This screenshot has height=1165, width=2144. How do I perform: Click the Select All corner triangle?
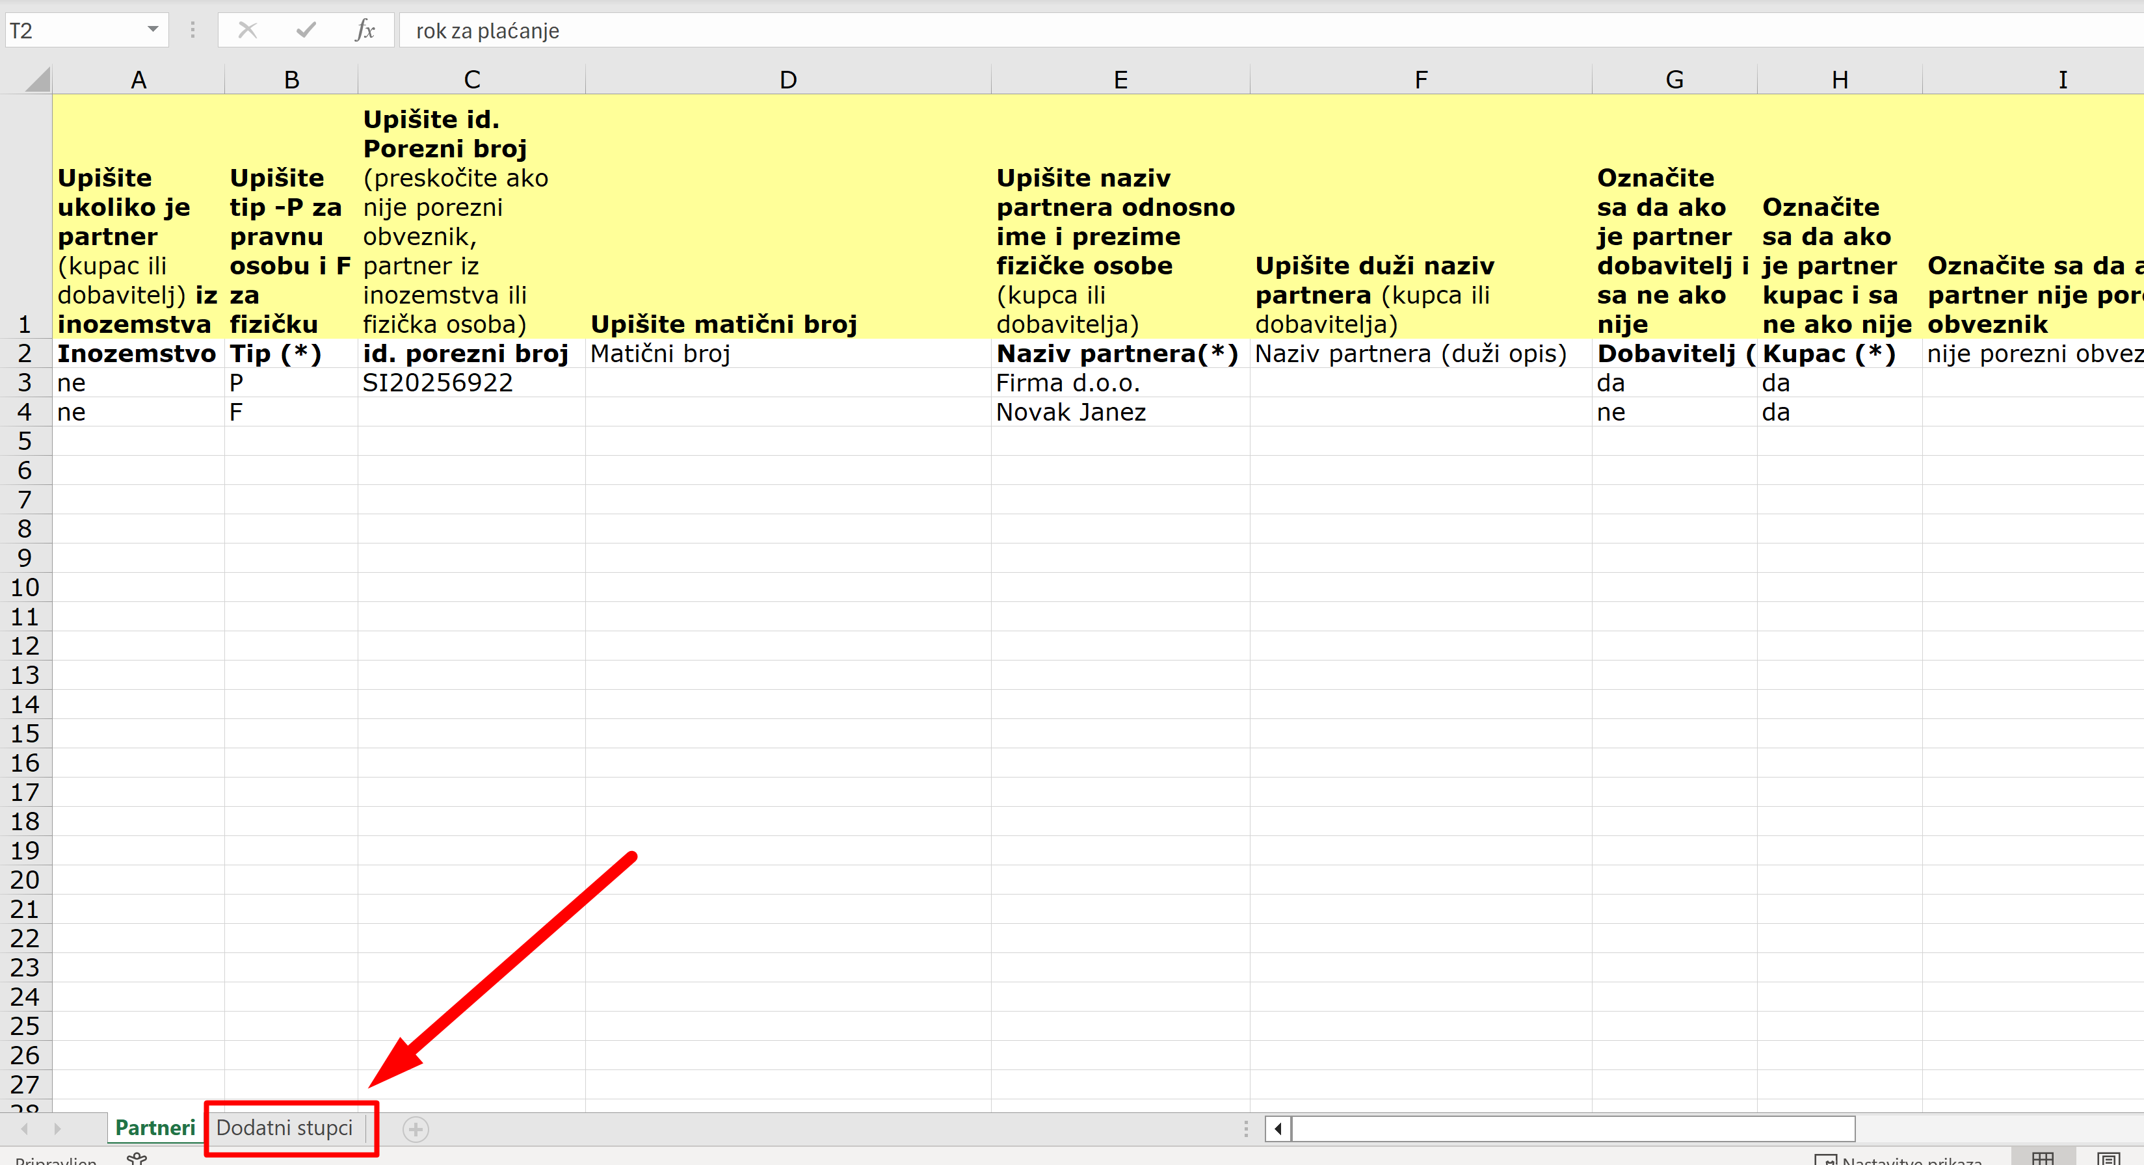tap(38, 80)
